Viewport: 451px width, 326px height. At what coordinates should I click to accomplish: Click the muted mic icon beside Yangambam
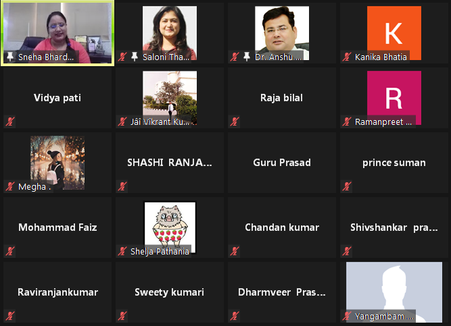point(347,316)
